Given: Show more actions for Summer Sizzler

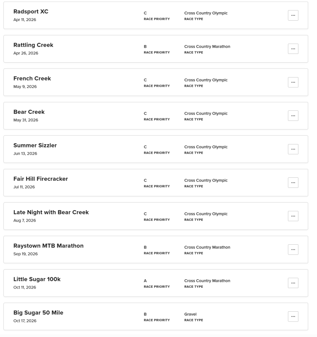Looking at the screenshot, I should pyautogui.click(x=293, y=149).
